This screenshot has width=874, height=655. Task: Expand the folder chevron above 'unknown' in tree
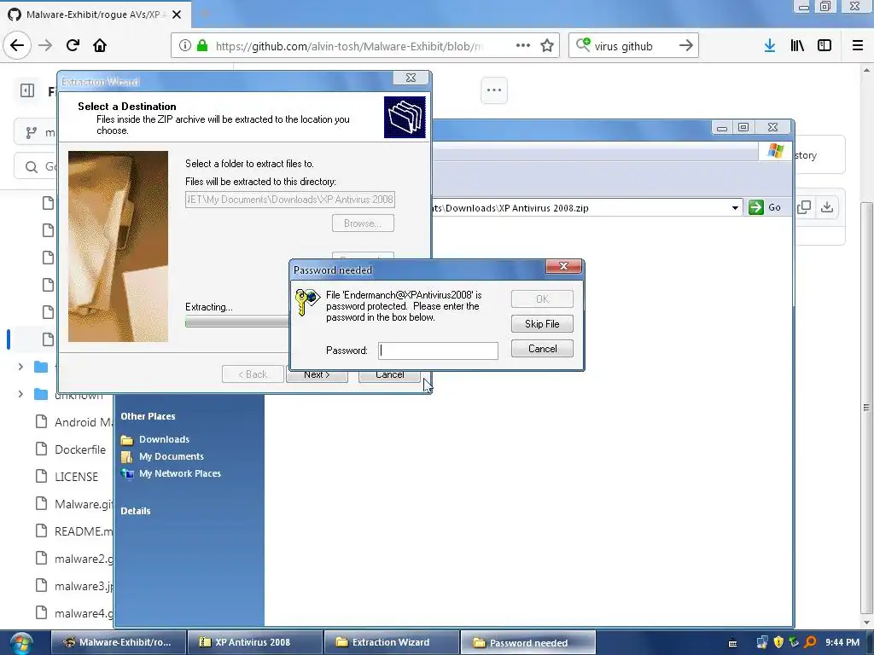pos(20,367)
